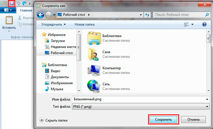
Task: Close the Сохранить как dialog
Action: pos(204,5)
